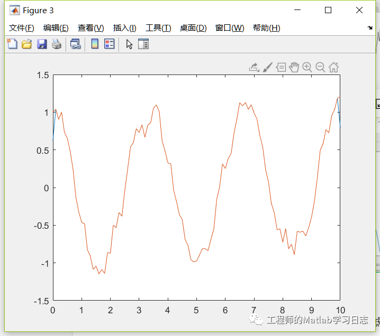Click the y-axis label -1.5
The width and height of the screenshot is (380, 336).
coord(41,301)
